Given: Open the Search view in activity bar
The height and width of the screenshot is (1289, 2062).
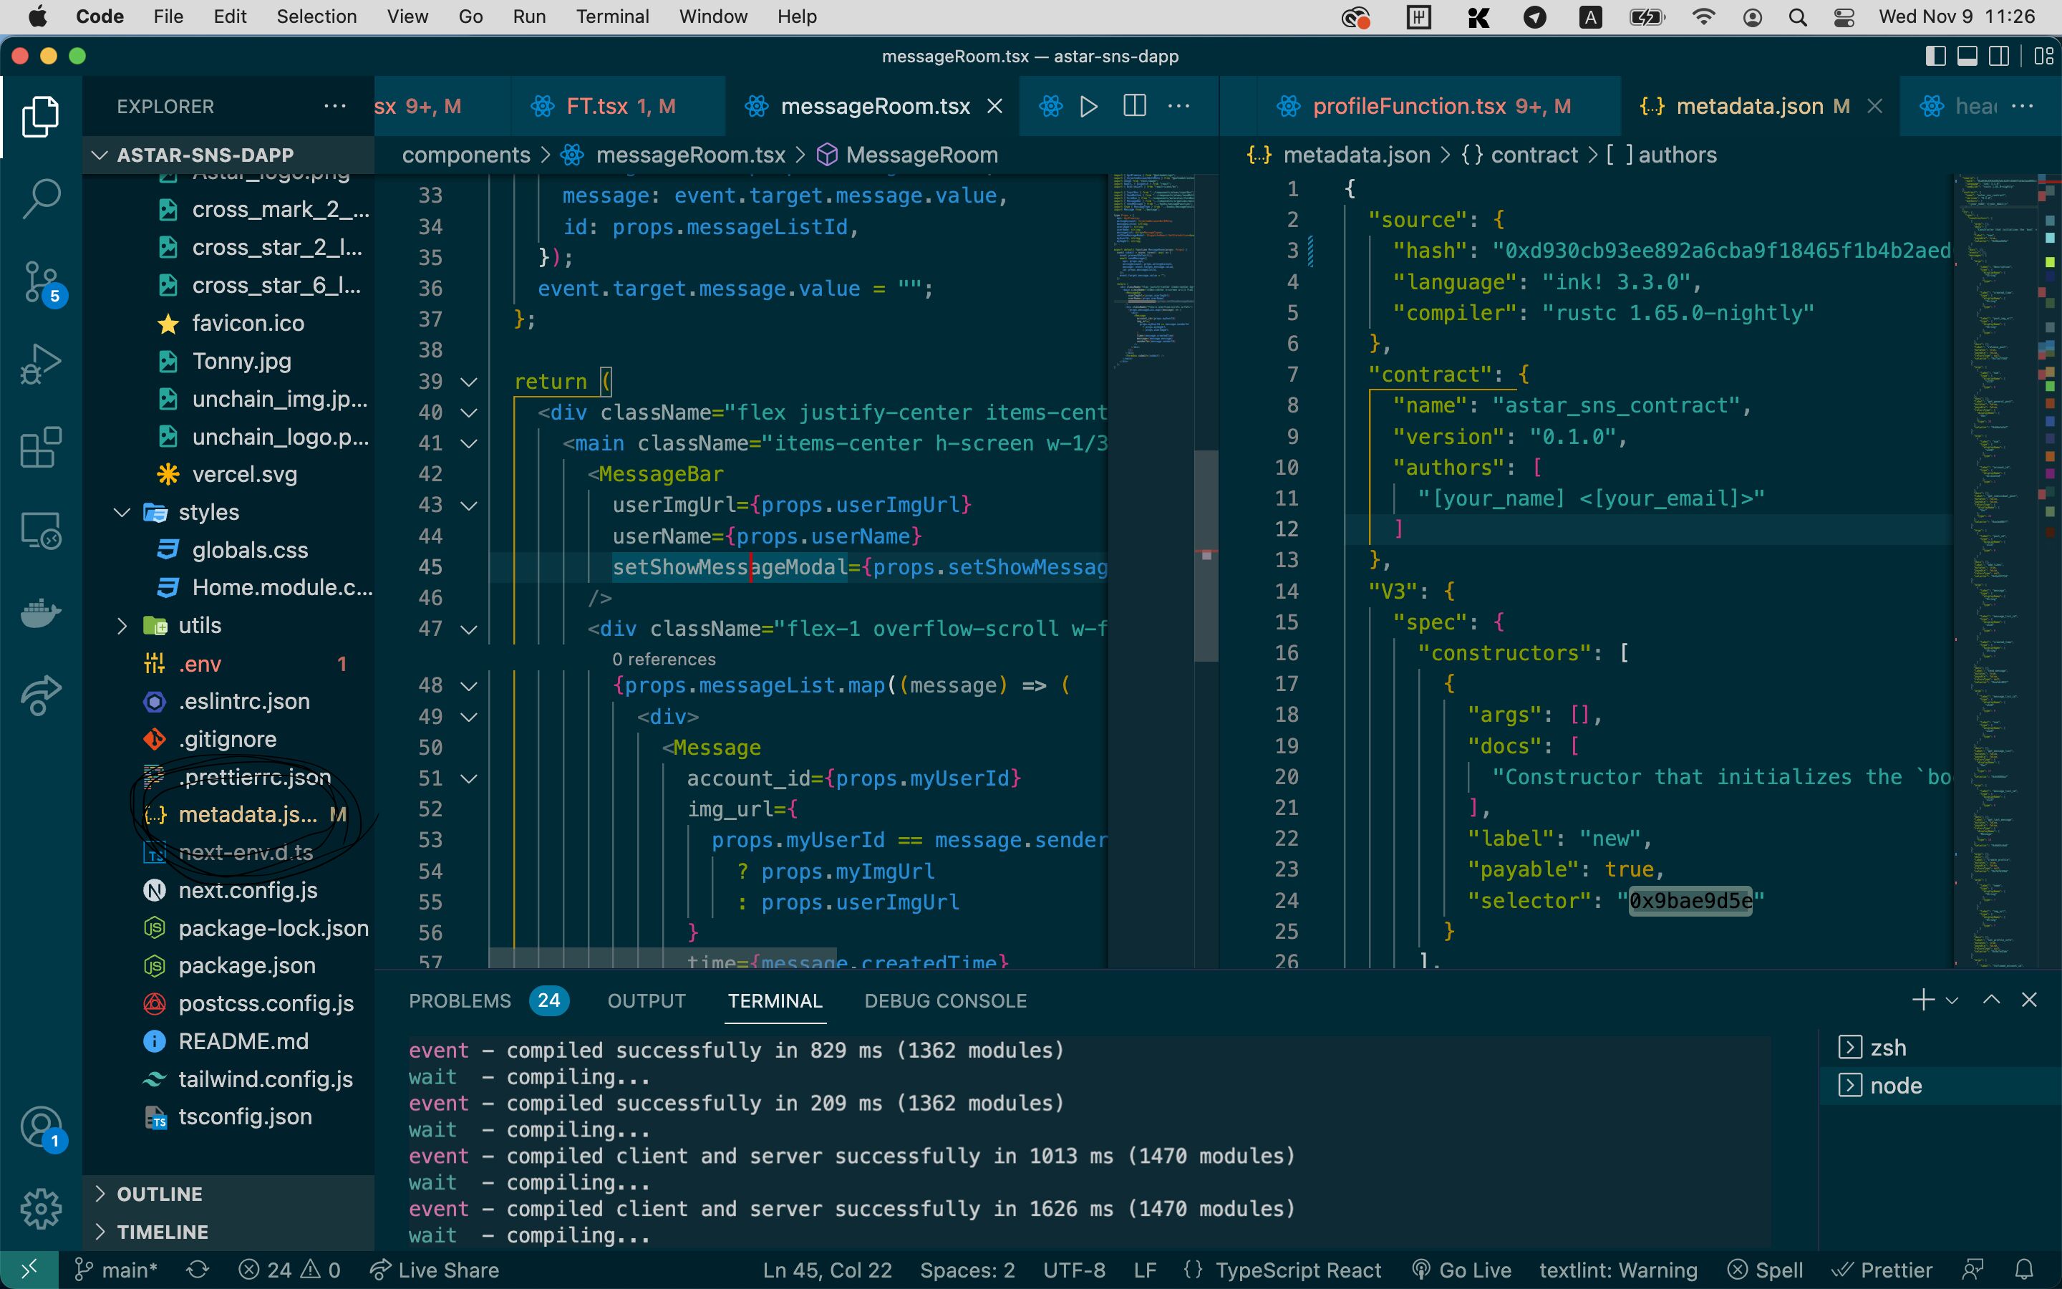Looking at the screenshot, I should click(41, 198).
